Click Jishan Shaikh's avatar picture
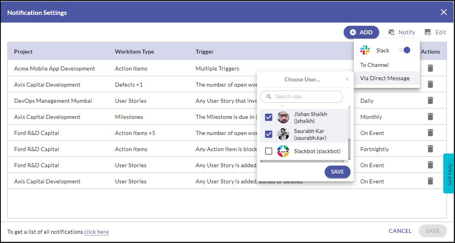This screenshot has width=455, height=243. [283, 117]
